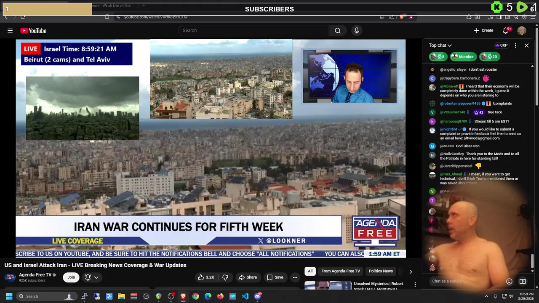Bookmark this page in the browser
Image resolution: width=539 pixels, height=303 pixels.
click(107, 17)
